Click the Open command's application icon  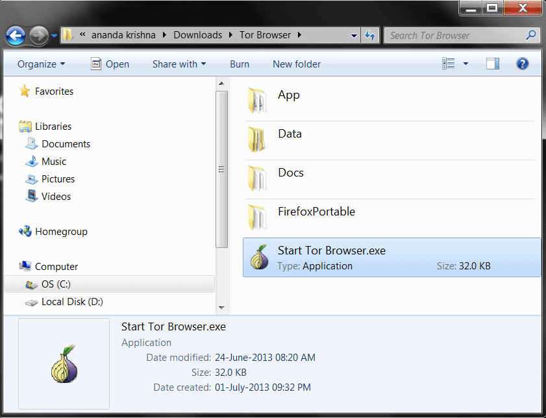pos(95,64)
